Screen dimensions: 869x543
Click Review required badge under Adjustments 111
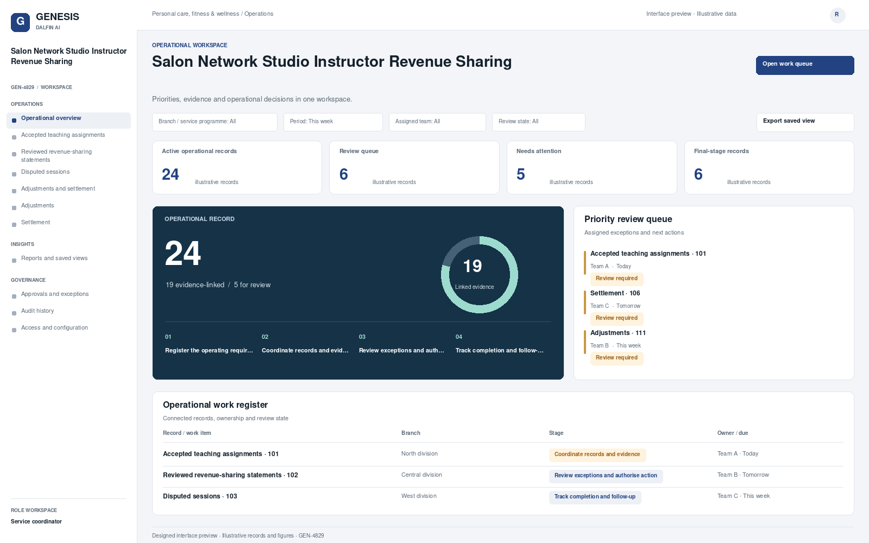[x=616, y=358]
